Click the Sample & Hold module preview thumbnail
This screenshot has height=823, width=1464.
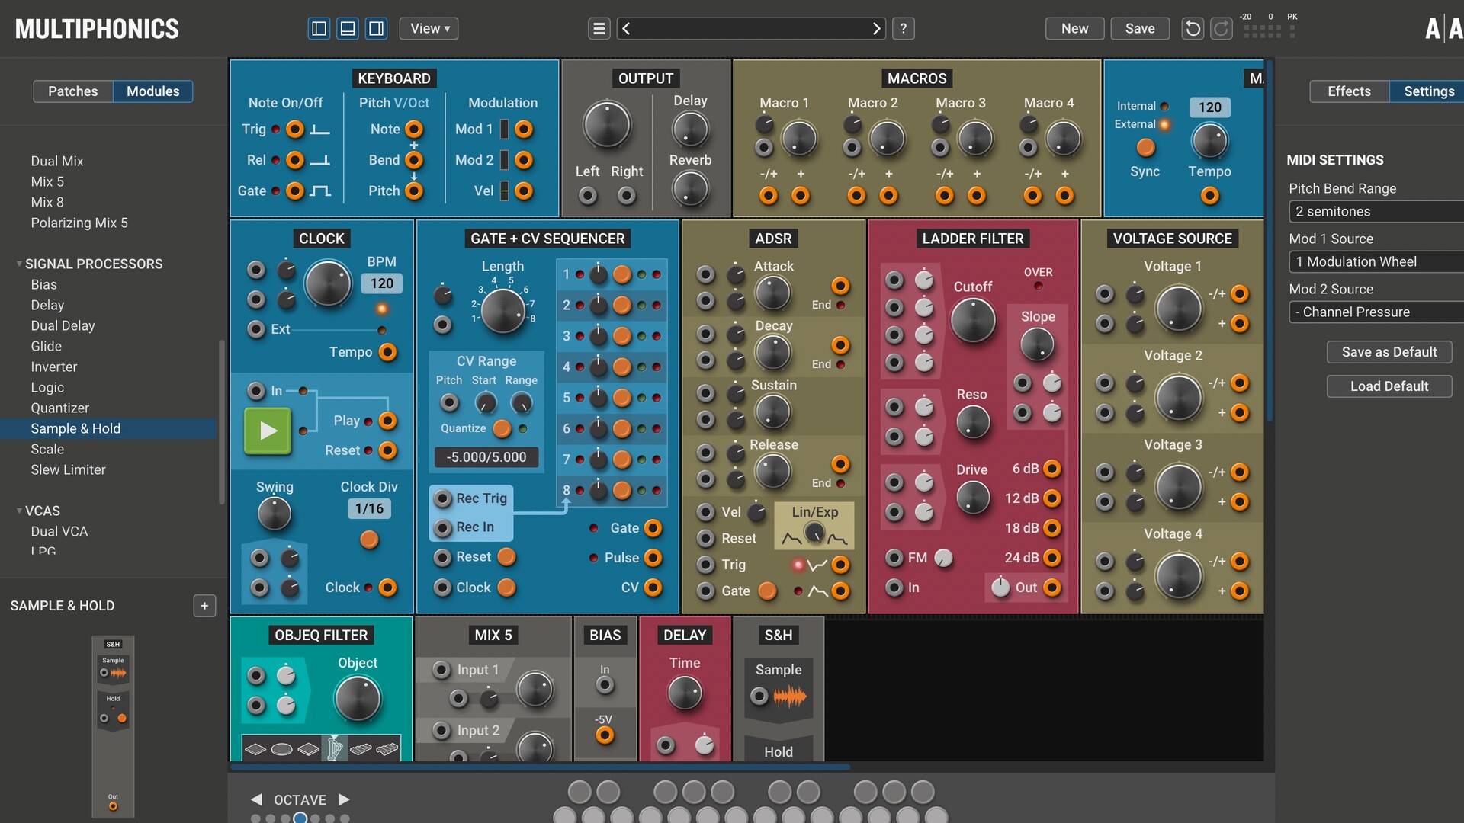(113, 726)
